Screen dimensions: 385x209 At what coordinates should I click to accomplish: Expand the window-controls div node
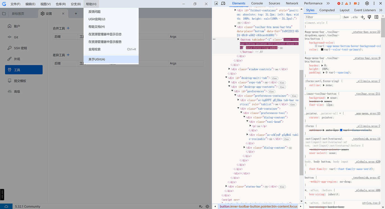(x=229, y=69)
